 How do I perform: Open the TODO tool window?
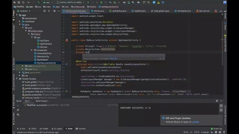click(x=32, y=129)
